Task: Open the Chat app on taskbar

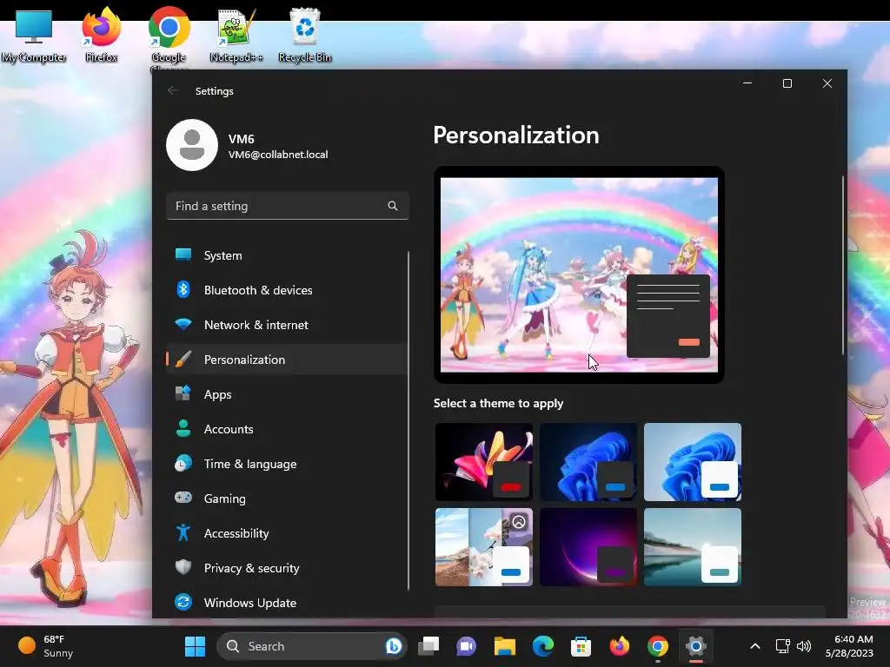Action: pos(466,646)
